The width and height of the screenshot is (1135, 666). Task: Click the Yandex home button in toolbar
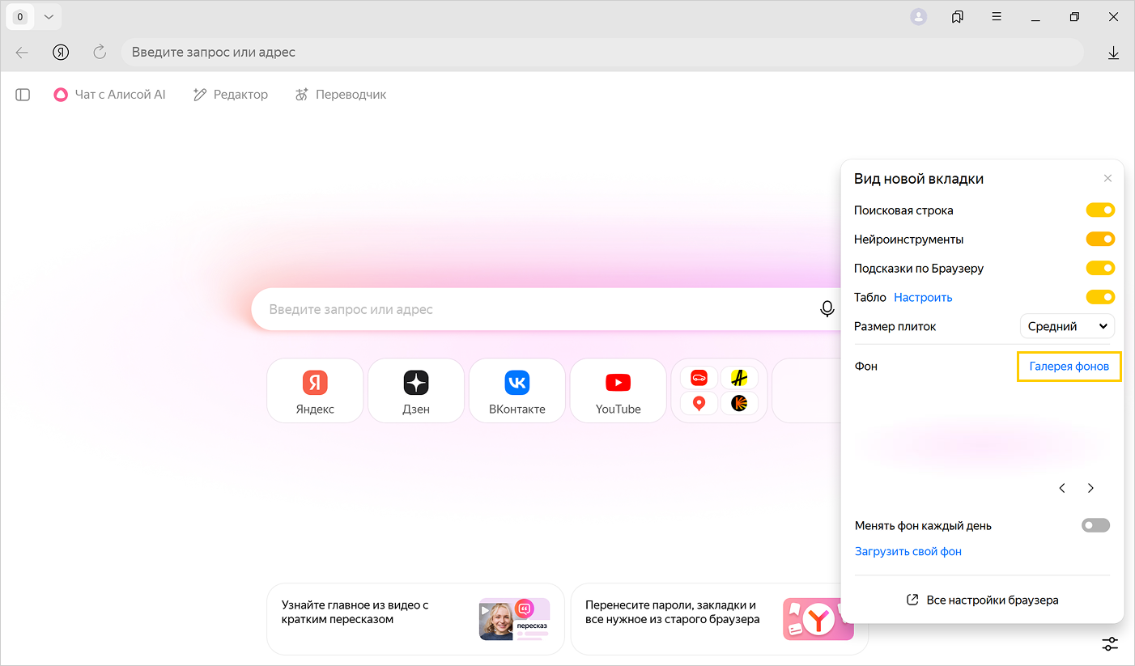(x=61, y=53)
